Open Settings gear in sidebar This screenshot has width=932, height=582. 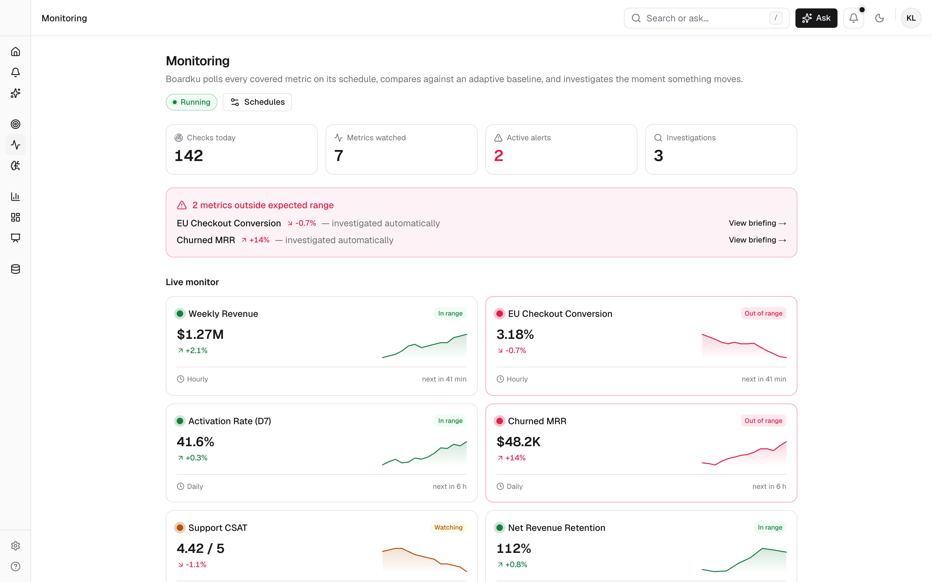(x=16, y=545)
